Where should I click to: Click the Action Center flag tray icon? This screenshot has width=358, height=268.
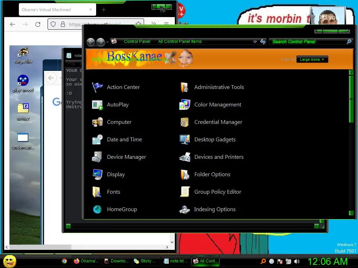tap(280, 261)
